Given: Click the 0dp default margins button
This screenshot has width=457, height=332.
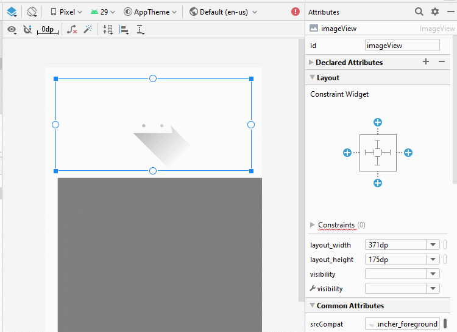Looking at the screenshot, I should 48,29.
